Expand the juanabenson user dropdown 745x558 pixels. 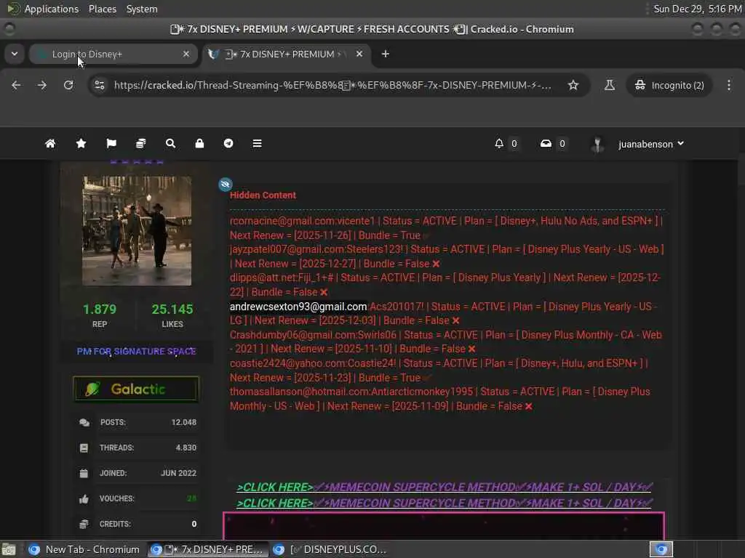click(x=651, y=144)
